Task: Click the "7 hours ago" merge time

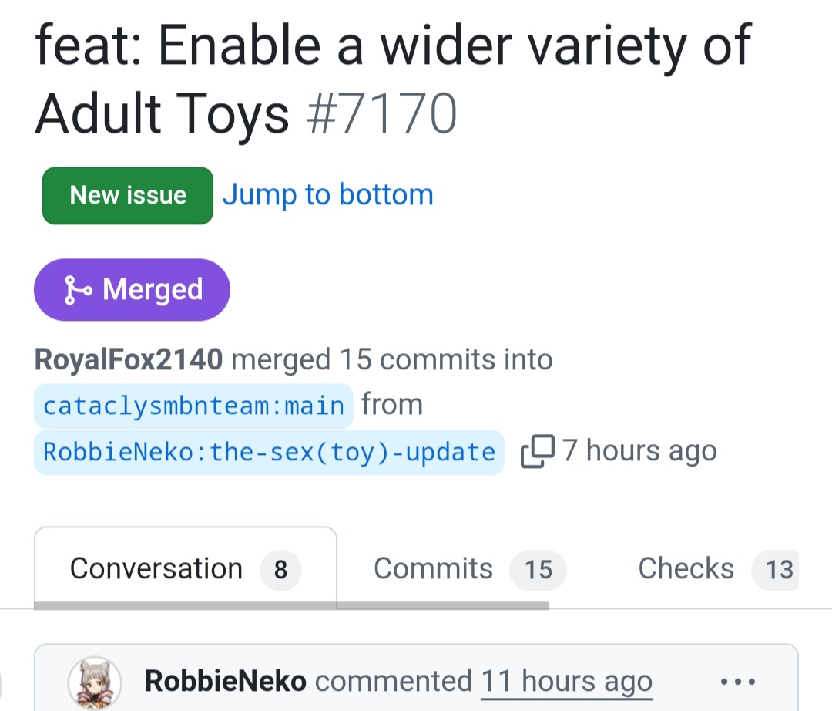Action: click(x=639, y=451)
